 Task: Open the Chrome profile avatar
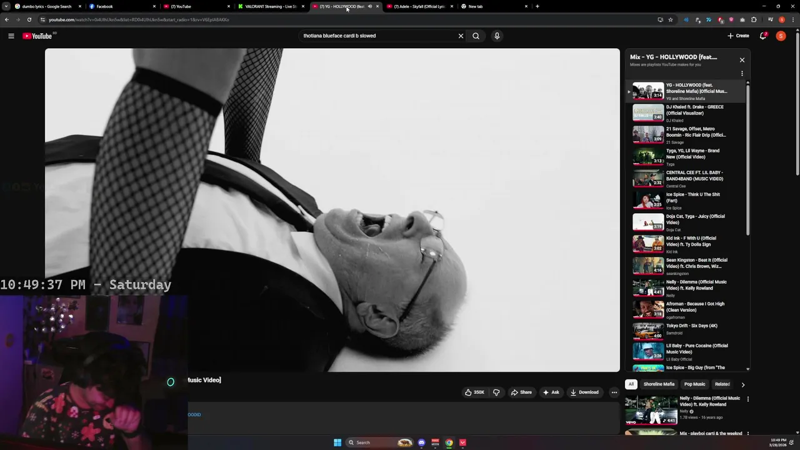click(x=781, y=19)
